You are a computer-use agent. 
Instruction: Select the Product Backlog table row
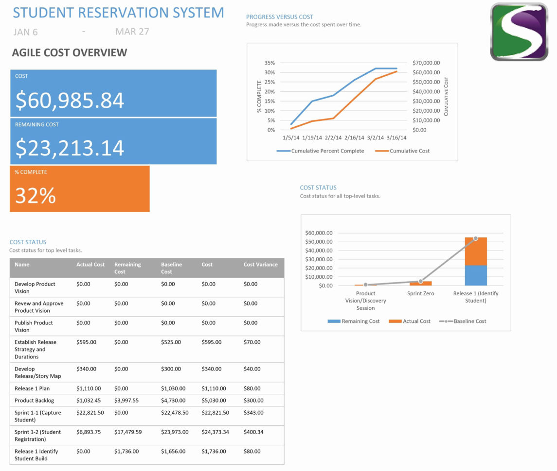[x=35, y=401]
